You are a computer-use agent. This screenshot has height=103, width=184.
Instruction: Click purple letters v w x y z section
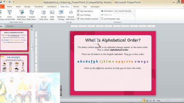click(141, 62)
